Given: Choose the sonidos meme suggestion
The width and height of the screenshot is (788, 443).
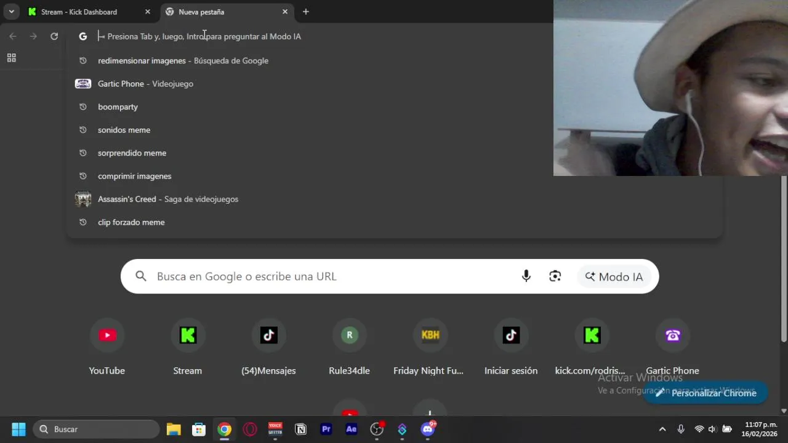Looking at the screenshot, I should pos(394,130).
